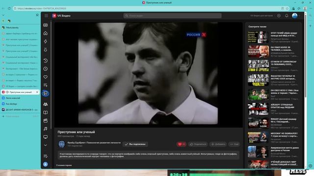Click the profile avatar below the sidebar
Viewport: 314px width, 176px height.
coord(46,164)
